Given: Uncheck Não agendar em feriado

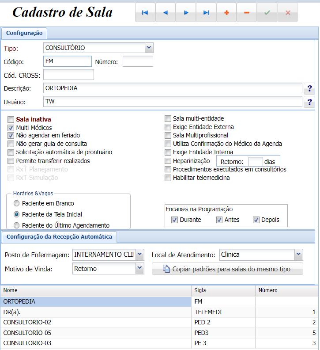Looking at the screenshot, I should (11, 136).
